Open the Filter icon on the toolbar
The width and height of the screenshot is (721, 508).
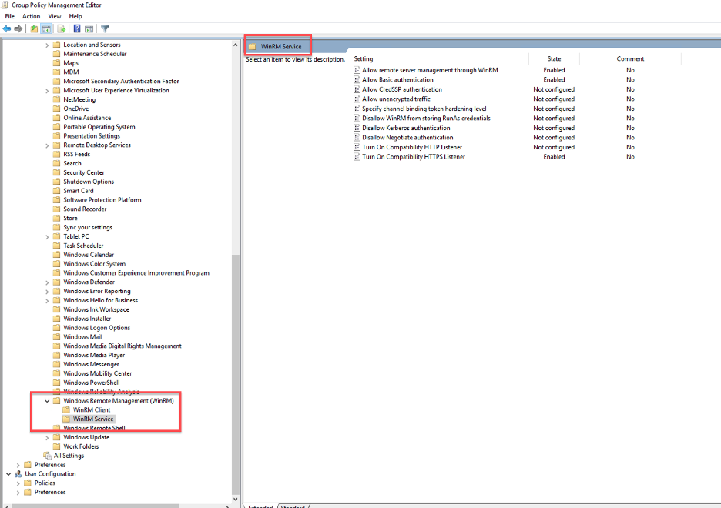[105, 28]
